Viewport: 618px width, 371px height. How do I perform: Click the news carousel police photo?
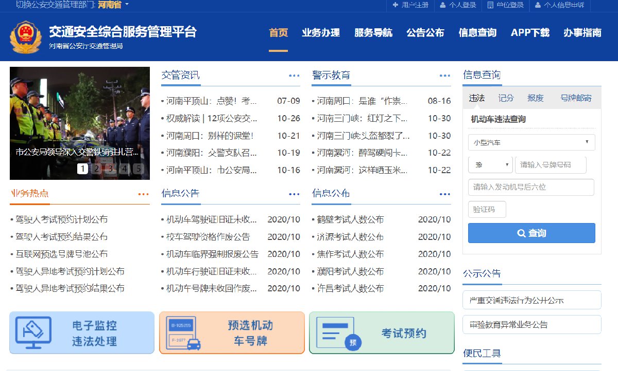click(x=79, y=113)
